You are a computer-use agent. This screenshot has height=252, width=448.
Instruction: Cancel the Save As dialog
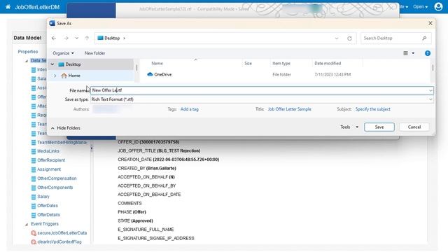click(x=414, y=127)
